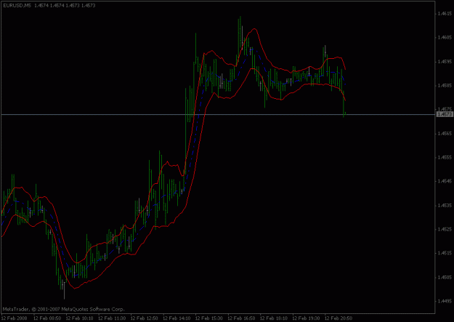Click the 1.4495 price axis label
This screenshot has height=322, width=454.
point(445,301)
